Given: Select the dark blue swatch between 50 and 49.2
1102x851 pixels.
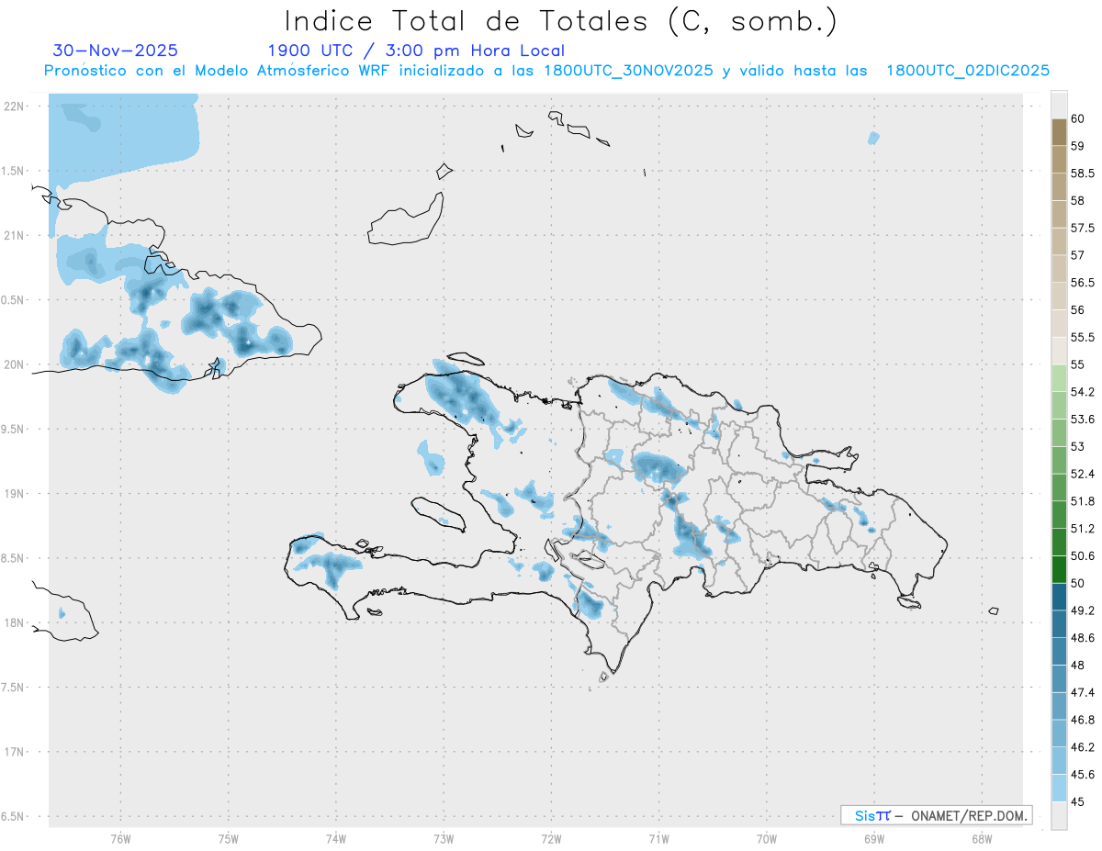Looking at the screenshot, I should point(1059,597).
